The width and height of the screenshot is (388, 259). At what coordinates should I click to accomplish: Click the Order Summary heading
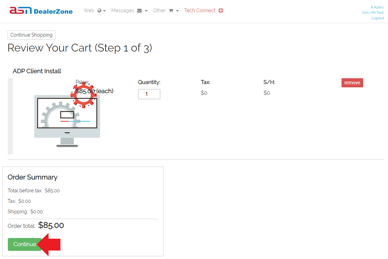coord(32,177)
